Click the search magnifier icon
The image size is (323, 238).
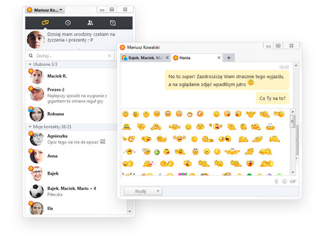coord(31,56)
